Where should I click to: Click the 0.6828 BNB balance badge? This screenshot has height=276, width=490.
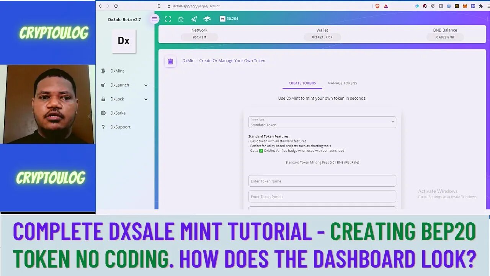point(445,37)
